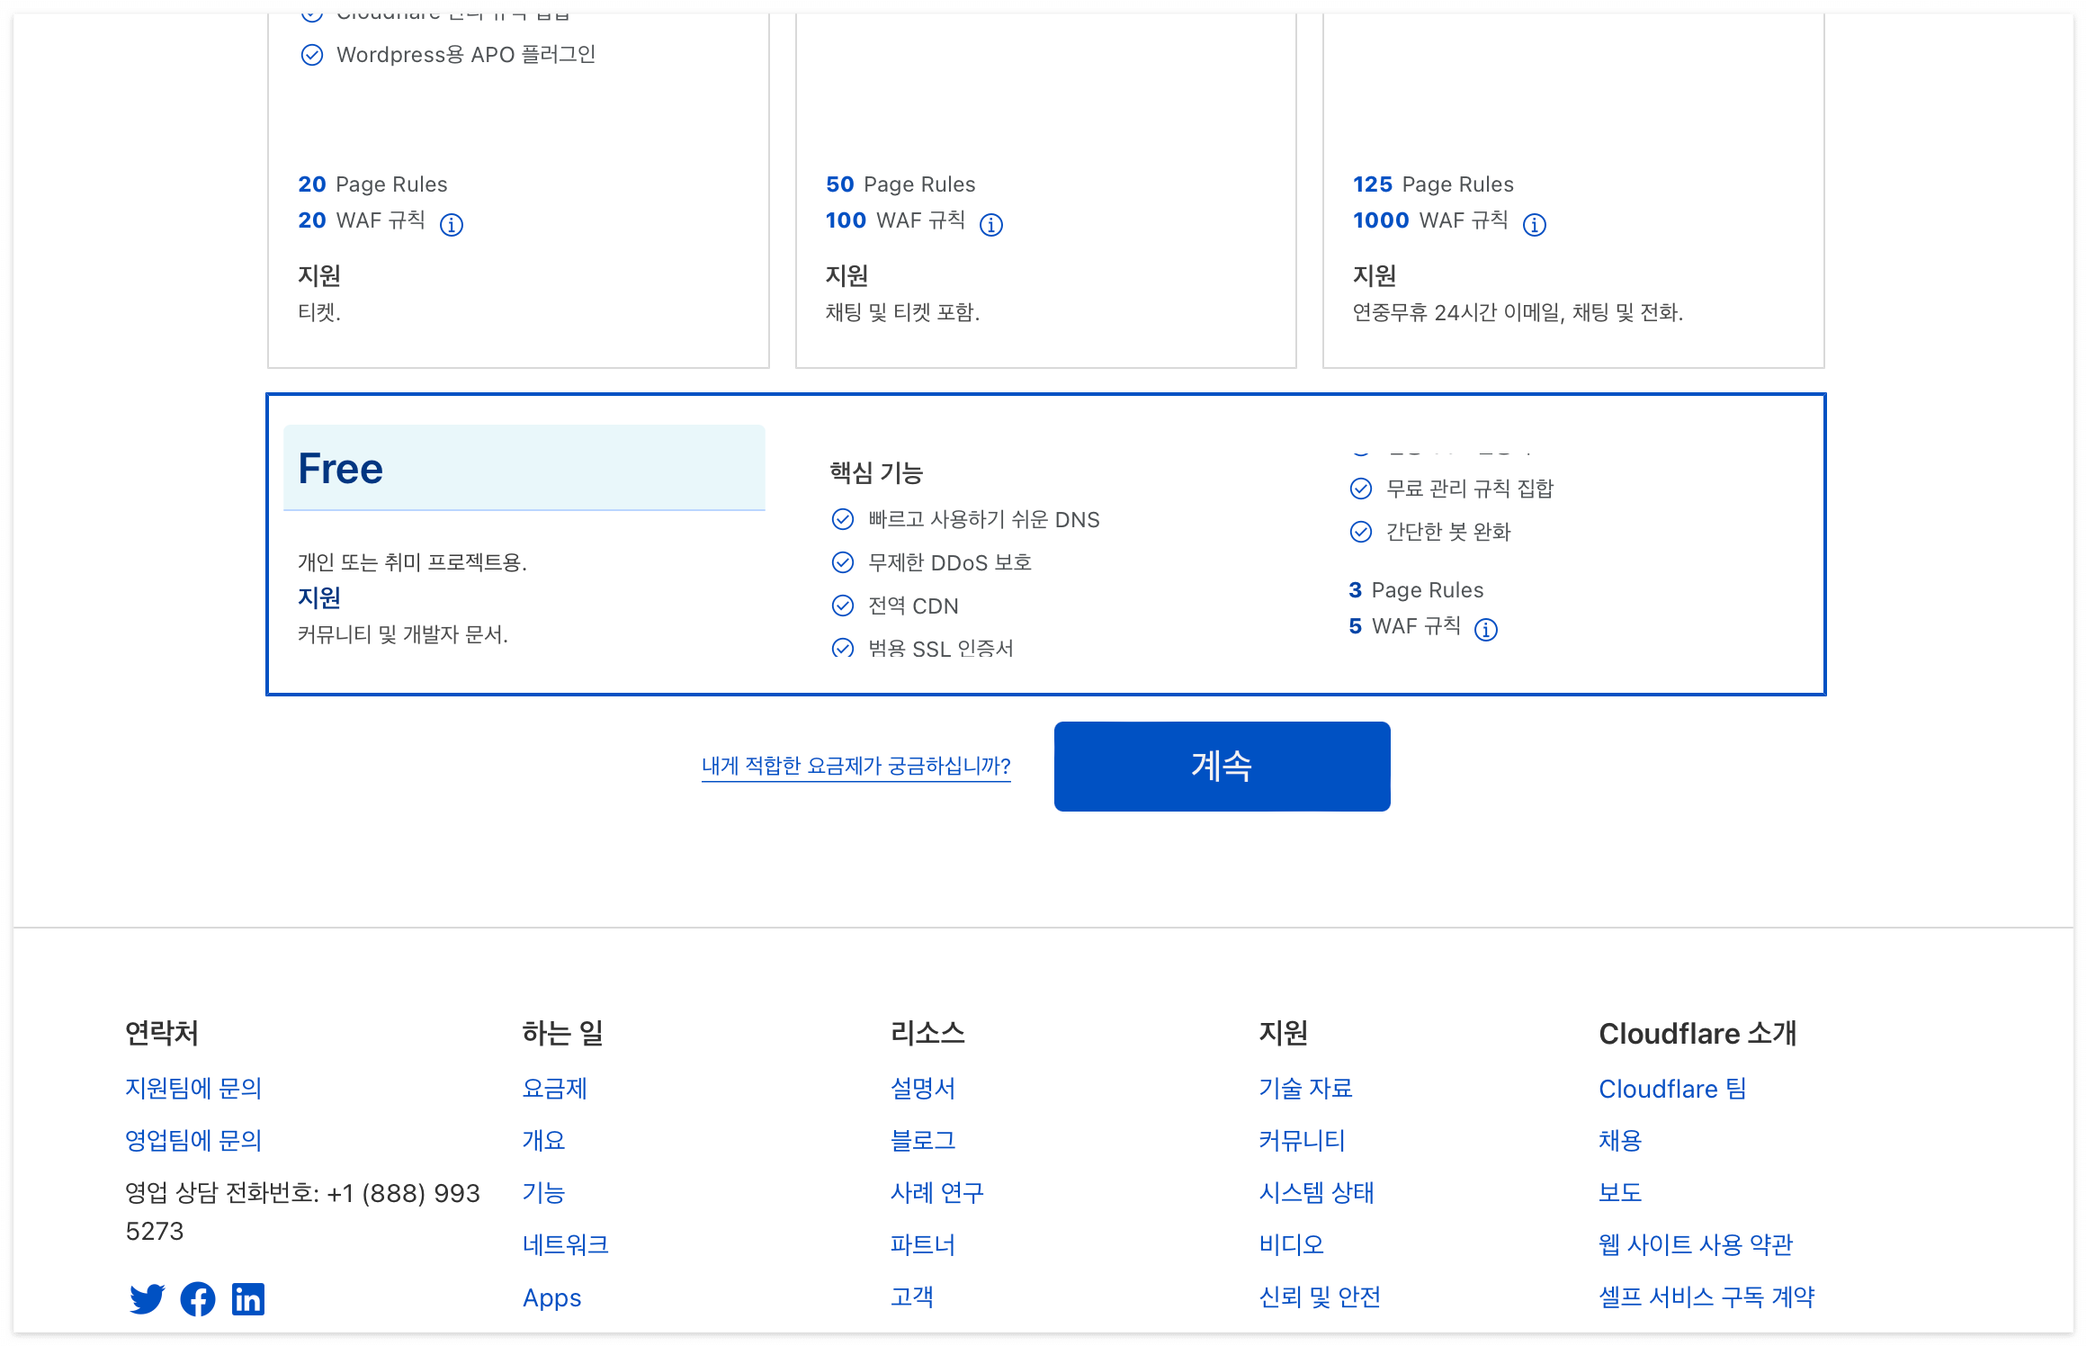This screenshot has height=1346, width=2087.
Task: Click info icon next to 100 WAF 규칙
Action: pyautogui.click(x=991, y=224)
